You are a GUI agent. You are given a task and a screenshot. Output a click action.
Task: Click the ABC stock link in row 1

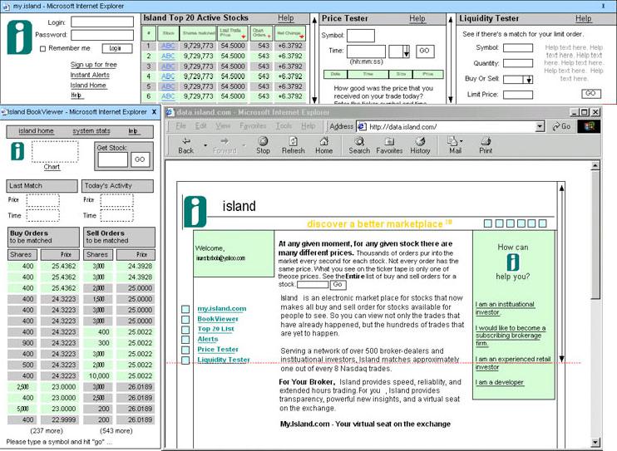tap(168, 46)
